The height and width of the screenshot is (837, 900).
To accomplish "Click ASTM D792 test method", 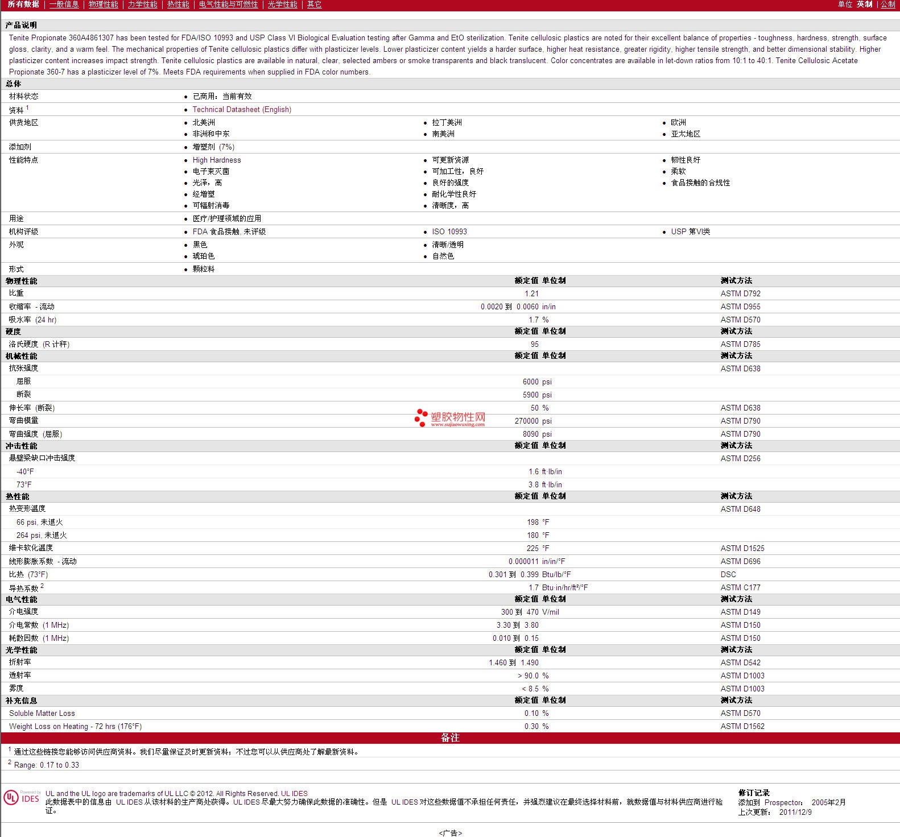I will tap(740, 293).
